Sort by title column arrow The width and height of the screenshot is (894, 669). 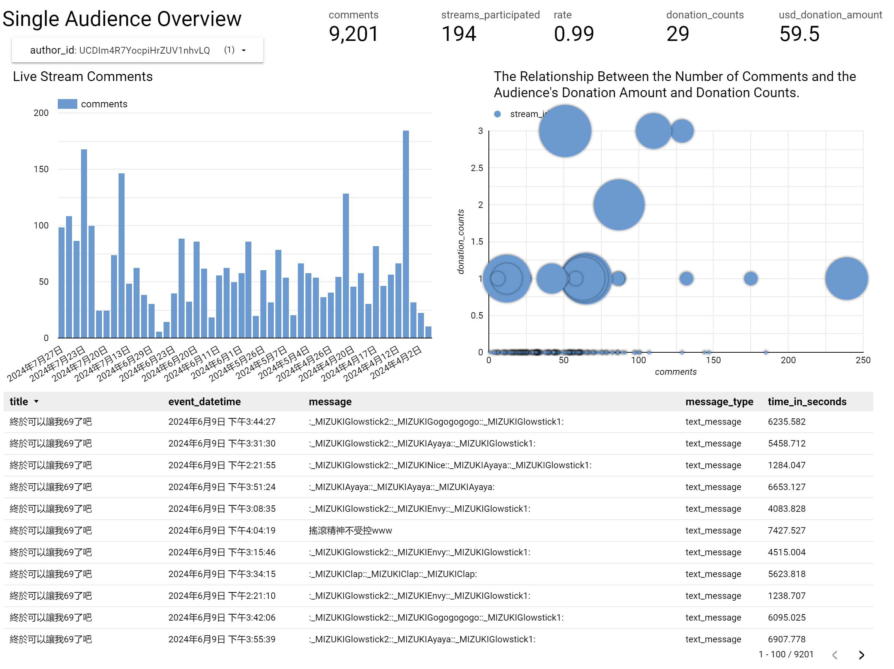point(36,401)
